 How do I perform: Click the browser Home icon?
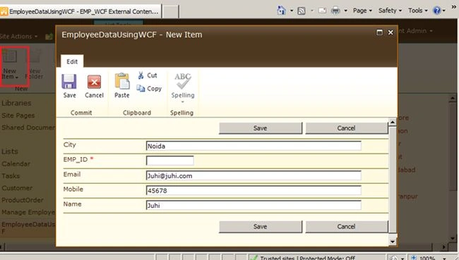281,11
